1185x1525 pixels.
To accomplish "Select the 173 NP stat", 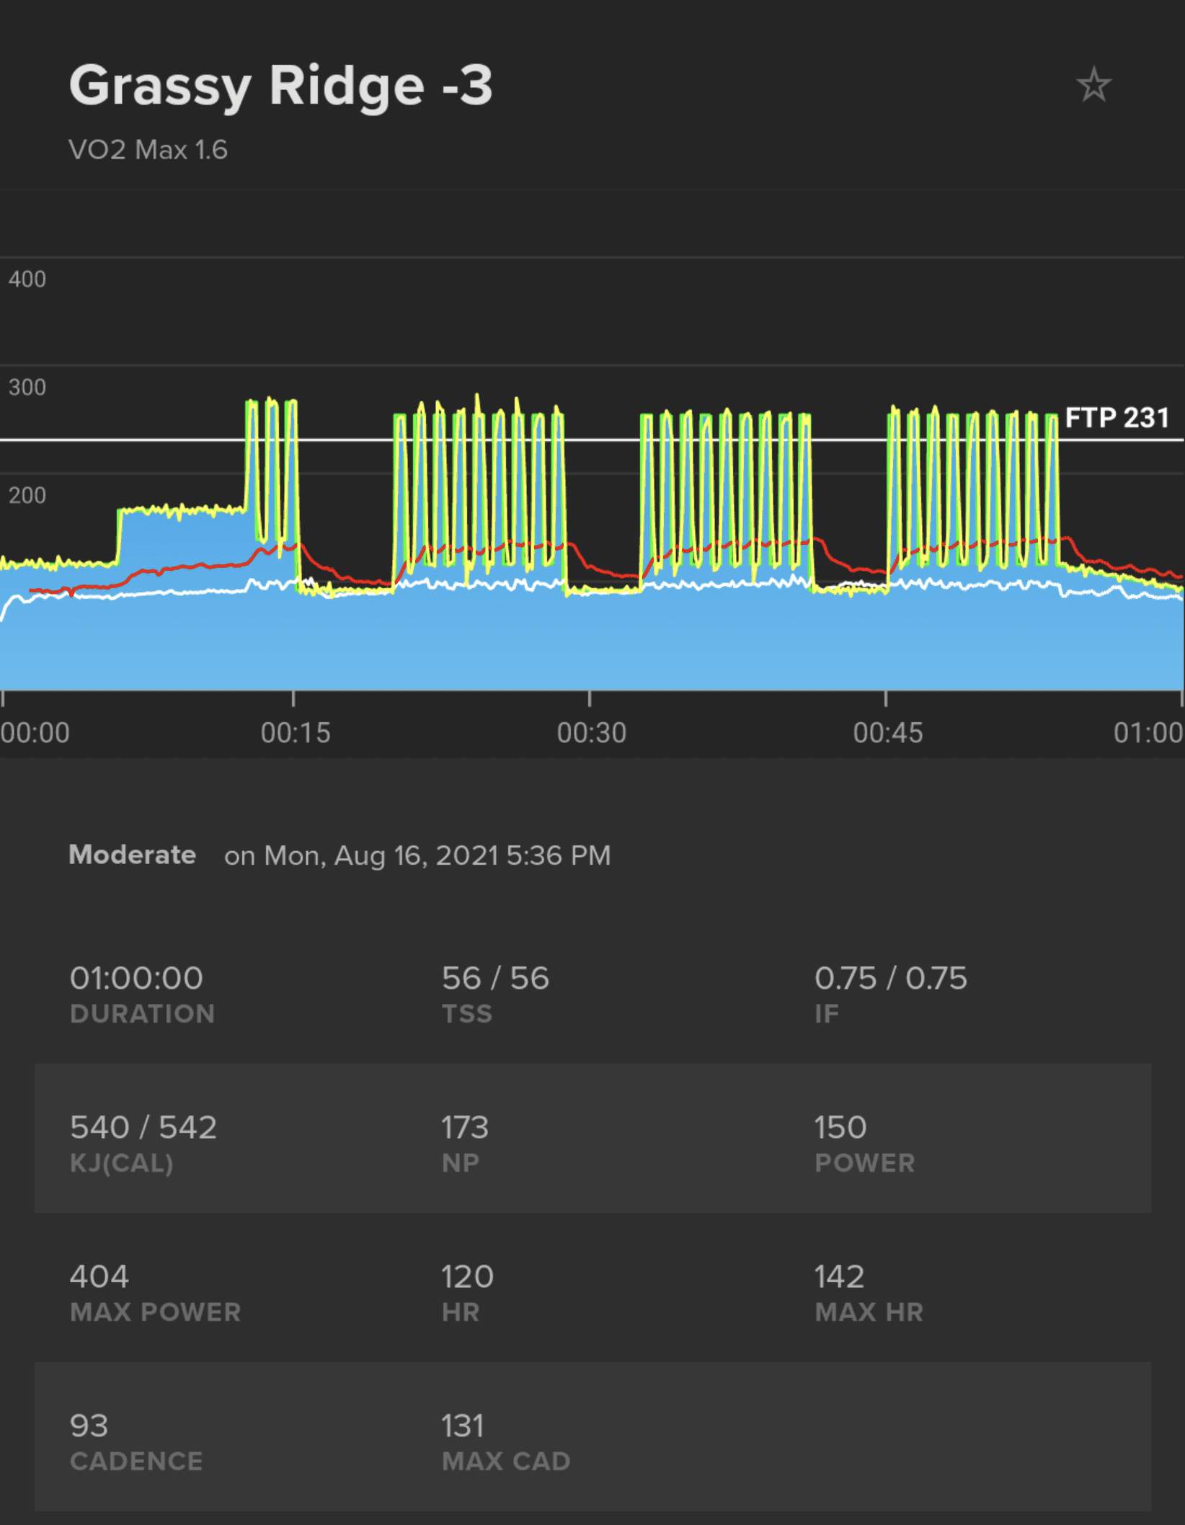I will pos(465,1128).
